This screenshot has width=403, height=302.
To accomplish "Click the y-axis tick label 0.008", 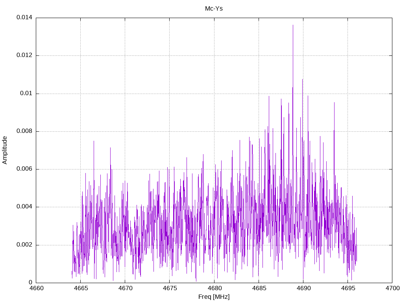I will [x=24, y=131].
